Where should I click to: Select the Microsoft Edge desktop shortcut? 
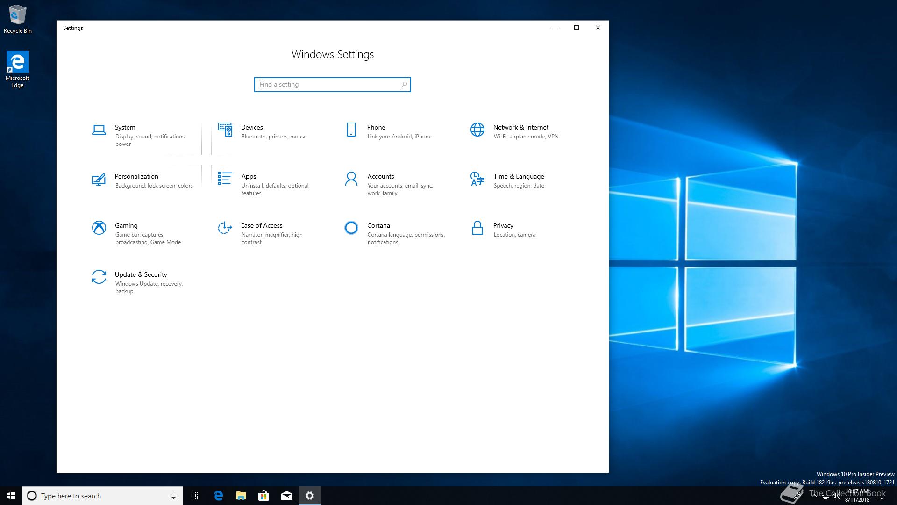[x=17, y=69]
